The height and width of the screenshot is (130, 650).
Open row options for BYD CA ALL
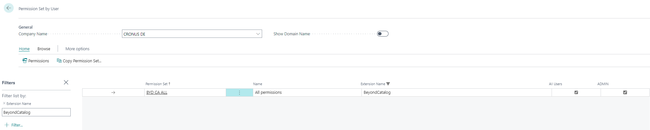(239, 92)
